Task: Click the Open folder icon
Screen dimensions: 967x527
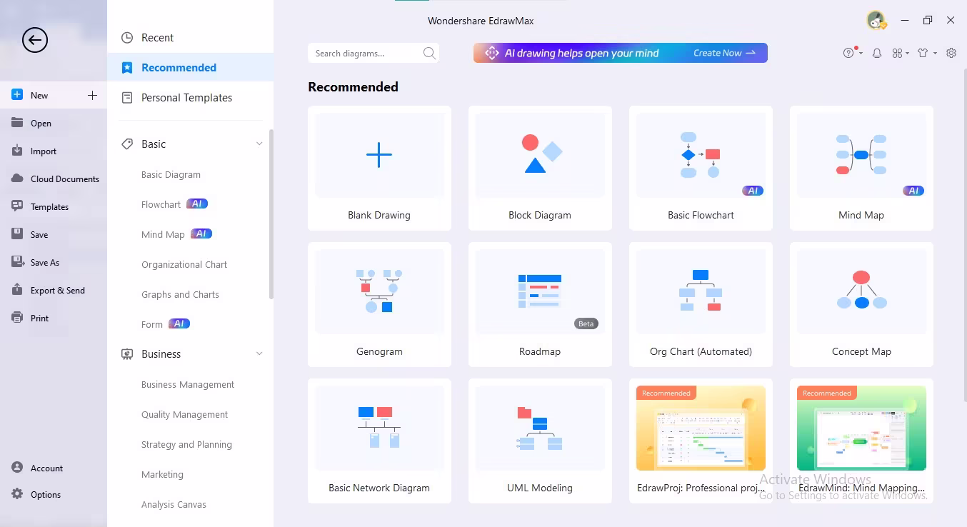Action: pyautogui.click(x=17, y=123)
